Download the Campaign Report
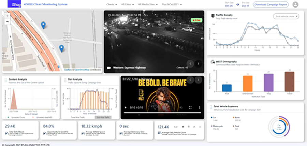 click(271, 4)
